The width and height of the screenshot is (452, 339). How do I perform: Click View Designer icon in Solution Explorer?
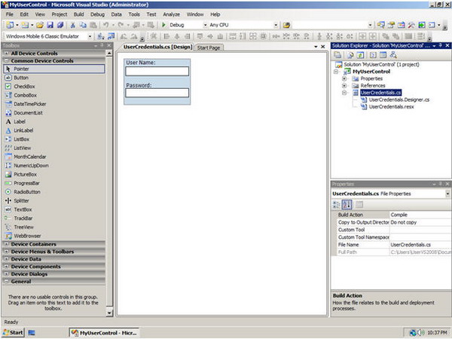click(383, 55)
